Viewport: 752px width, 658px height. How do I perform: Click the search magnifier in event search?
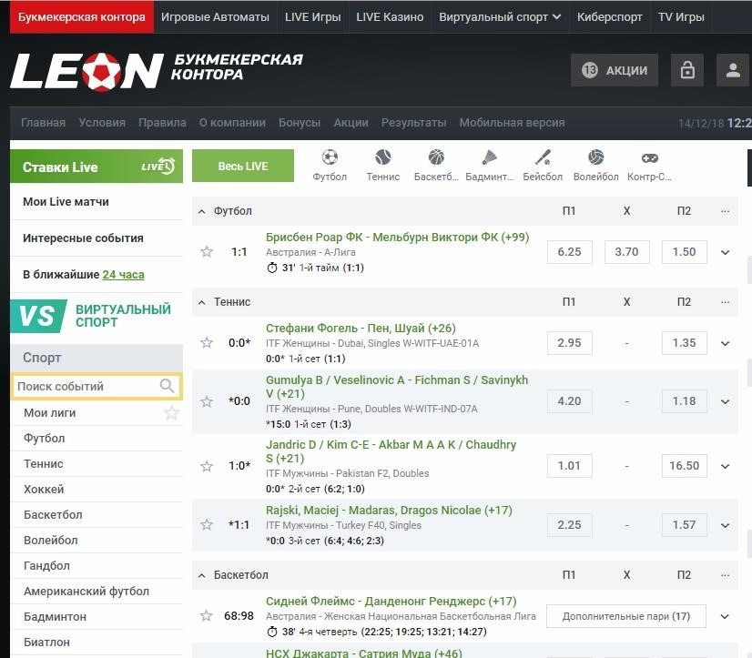167,386
